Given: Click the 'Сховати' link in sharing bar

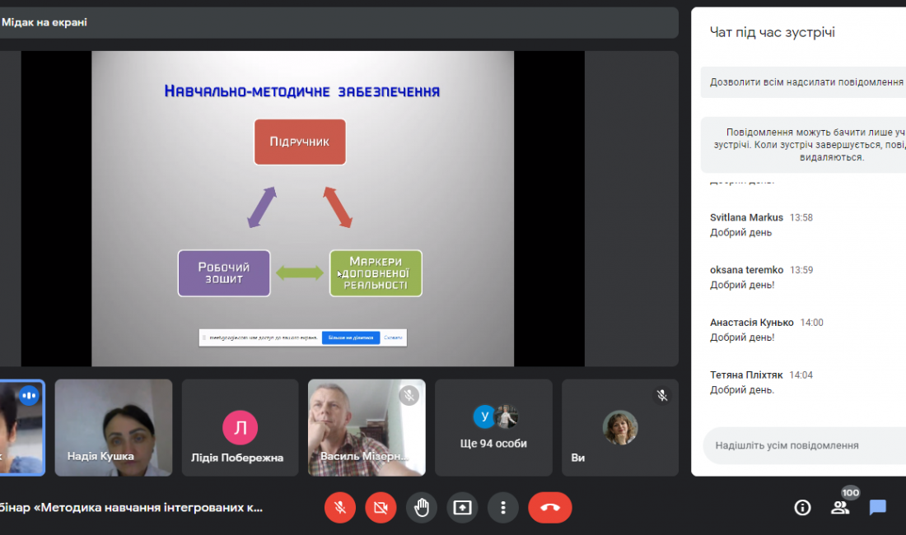Looking at the screenshot, I should click(394, 337).
